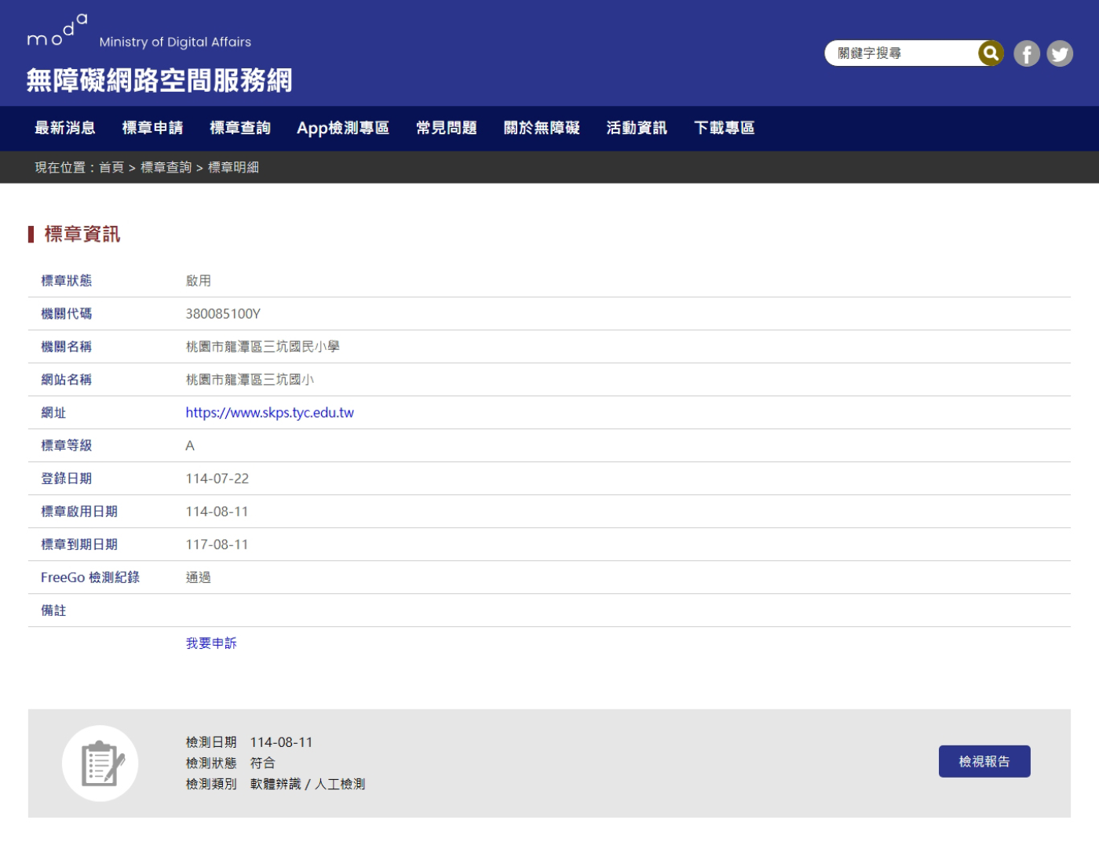The width and height of the screenshot is (1099, 849).
Task: Go to the 下載專區 menu item
Action: coord(724,128)
